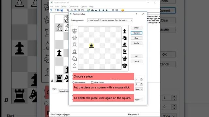This screenshot has height=117, width=209.
Task: Click the binoculars search toolbar icon
Action: [92, 10]
